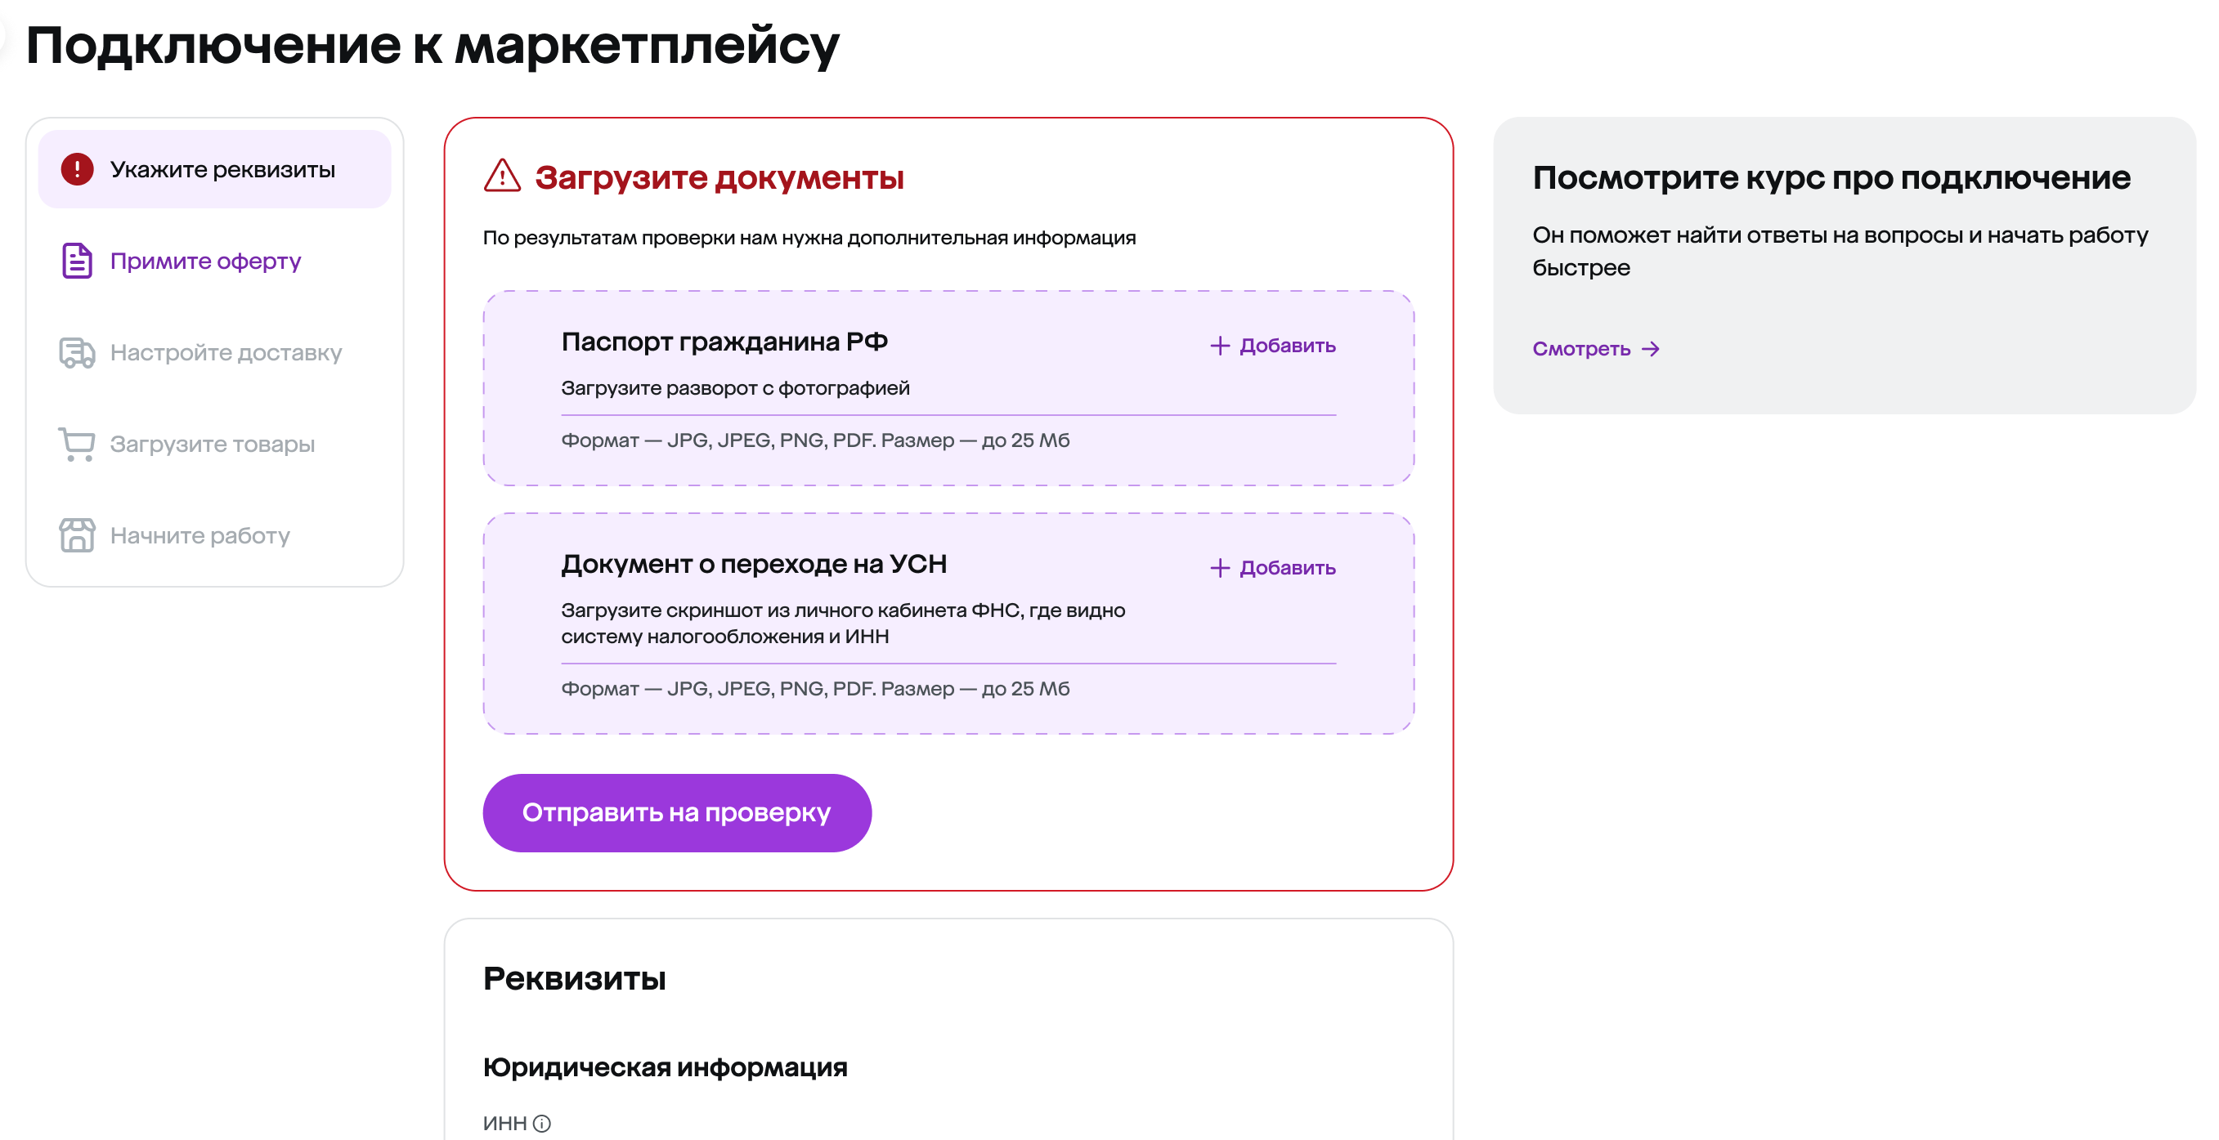This screenshot has height=1140, width=2219.
Task: Click the info icon next to ИНН
Action: [542, 1123]
